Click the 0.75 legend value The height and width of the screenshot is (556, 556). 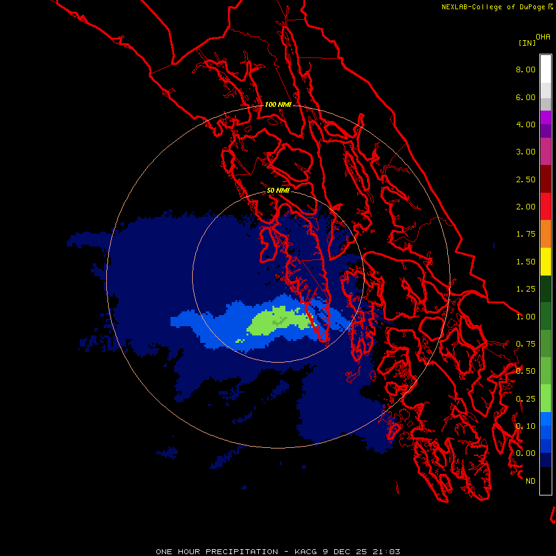[x=526, y=344]
